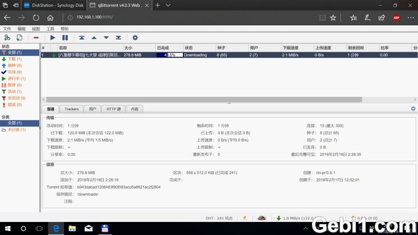The width and height of the screenshot is (418, 235).
Task: Move torrent to top priority icon
Action: tap(81, 37)
